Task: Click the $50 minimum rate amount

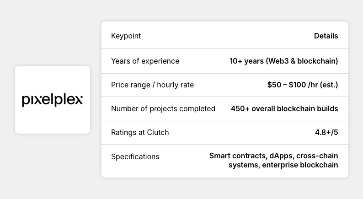Action: (x=274, y=85)
